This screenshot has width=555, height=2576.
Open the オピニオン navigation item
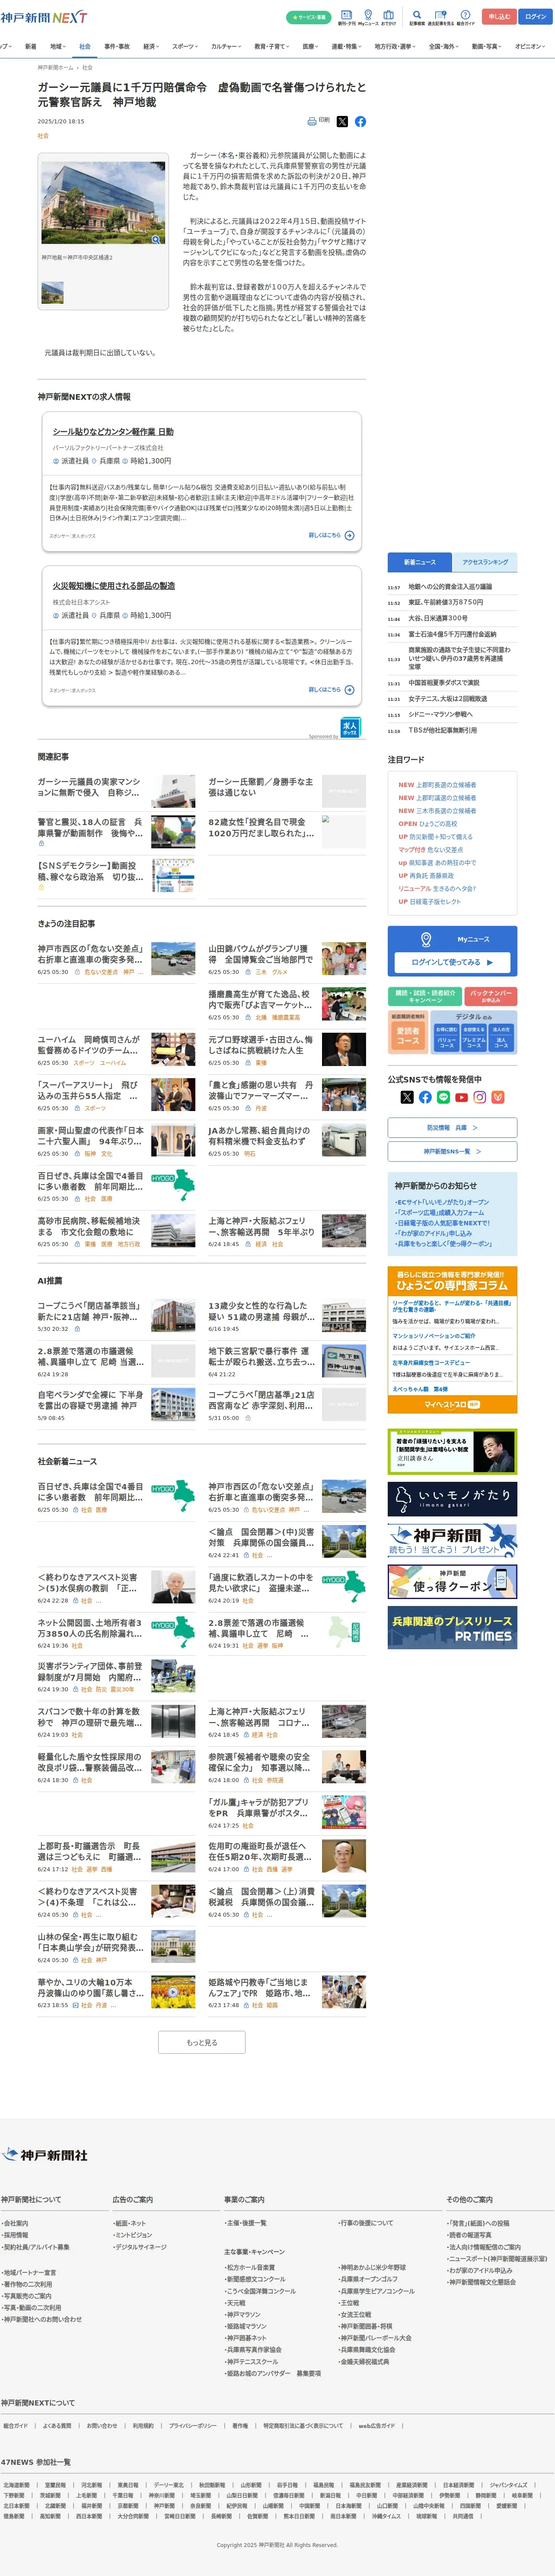pyautogui.click(x=530, y=46)
